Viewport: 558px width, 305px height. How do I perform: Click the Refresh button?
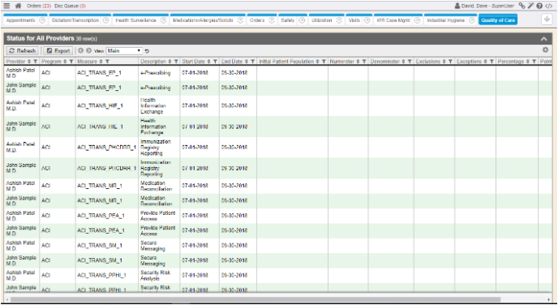click(23, 51)
